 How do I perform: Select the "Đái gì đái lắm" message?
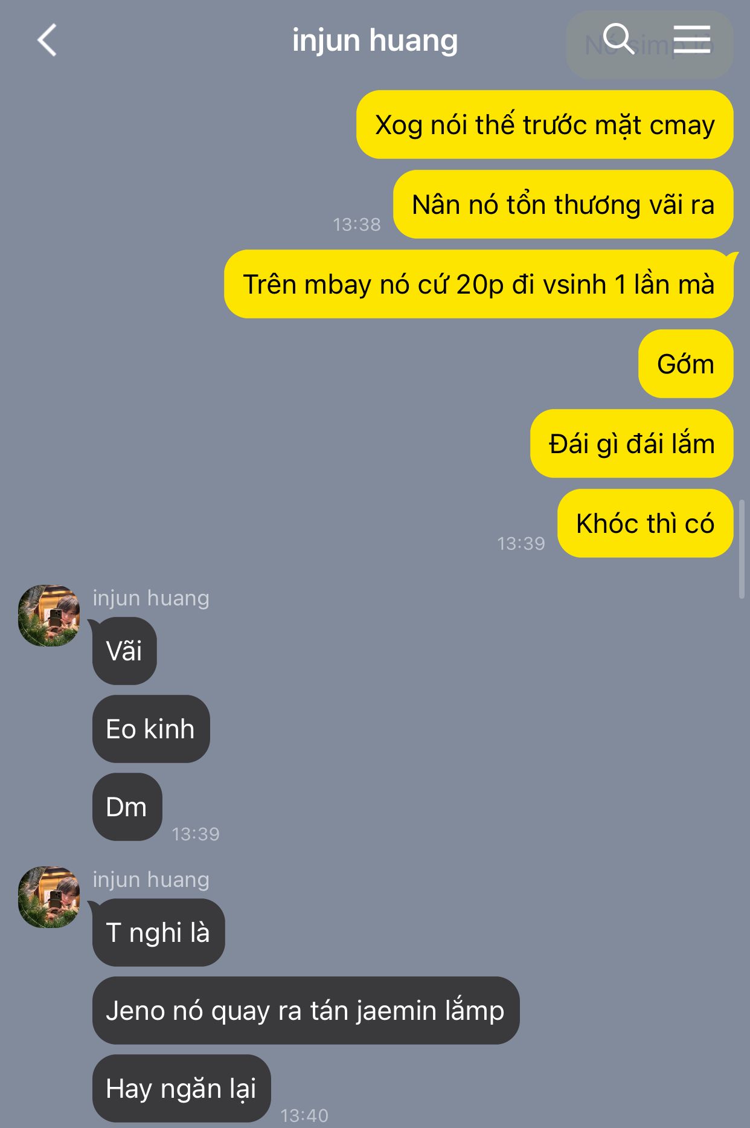[632, 443]
